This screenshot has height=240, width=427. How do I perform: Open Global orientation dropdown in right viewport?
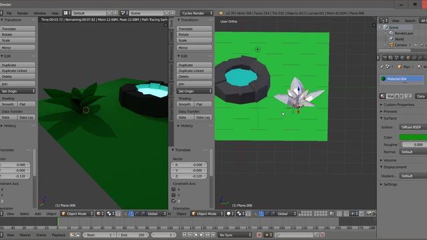point(286,214)
